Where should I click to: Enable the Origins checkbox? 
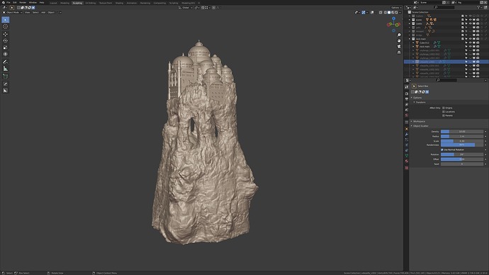444,108
